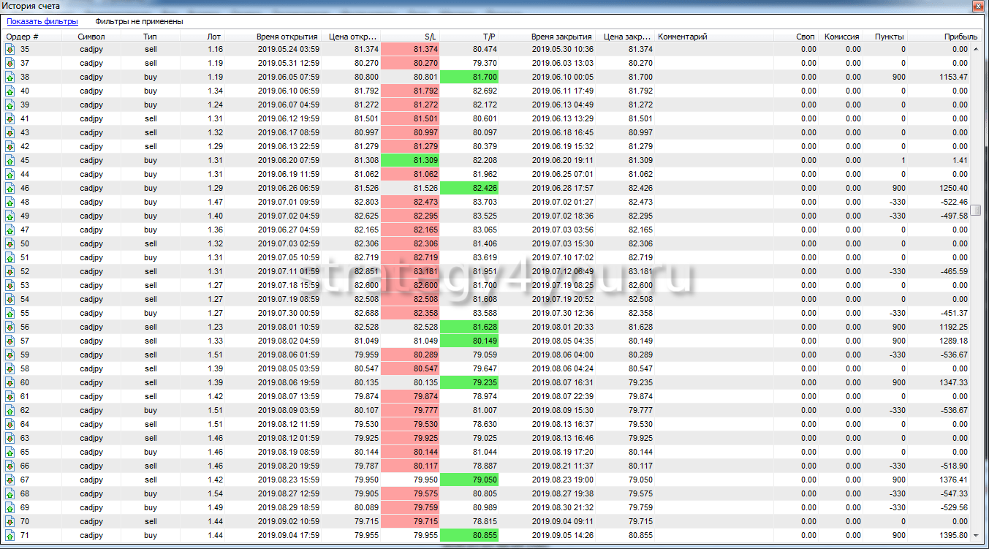The width and height of the screenshot is (989, 549).
Task: Click the icon for order 63
Action: point(10,438)
